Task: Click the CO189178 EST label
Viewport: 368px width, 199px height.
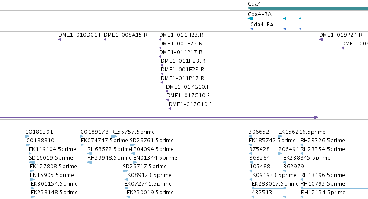Action: [94, 132]
